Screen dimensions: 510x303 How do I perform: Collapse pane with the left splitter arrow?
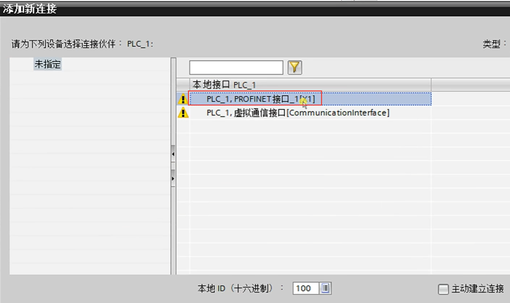point(173,154)
